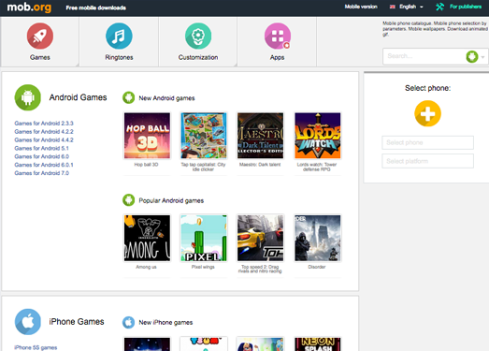Image resolution: width=489 pixels, height=351 pixels.
Task: Expand the search platform dropdown arrow
Action: pyautogui.click(x=482, y=57)
